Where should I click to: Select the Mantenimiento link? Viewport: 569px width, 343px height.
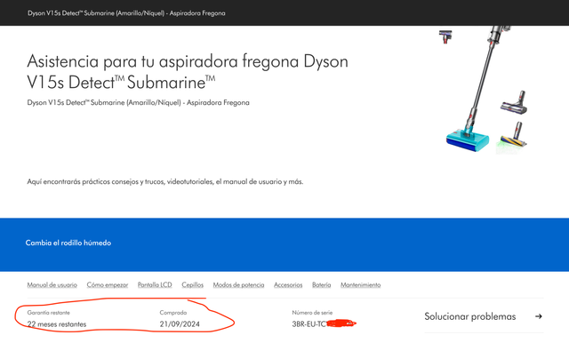click(x=360, y=285)
